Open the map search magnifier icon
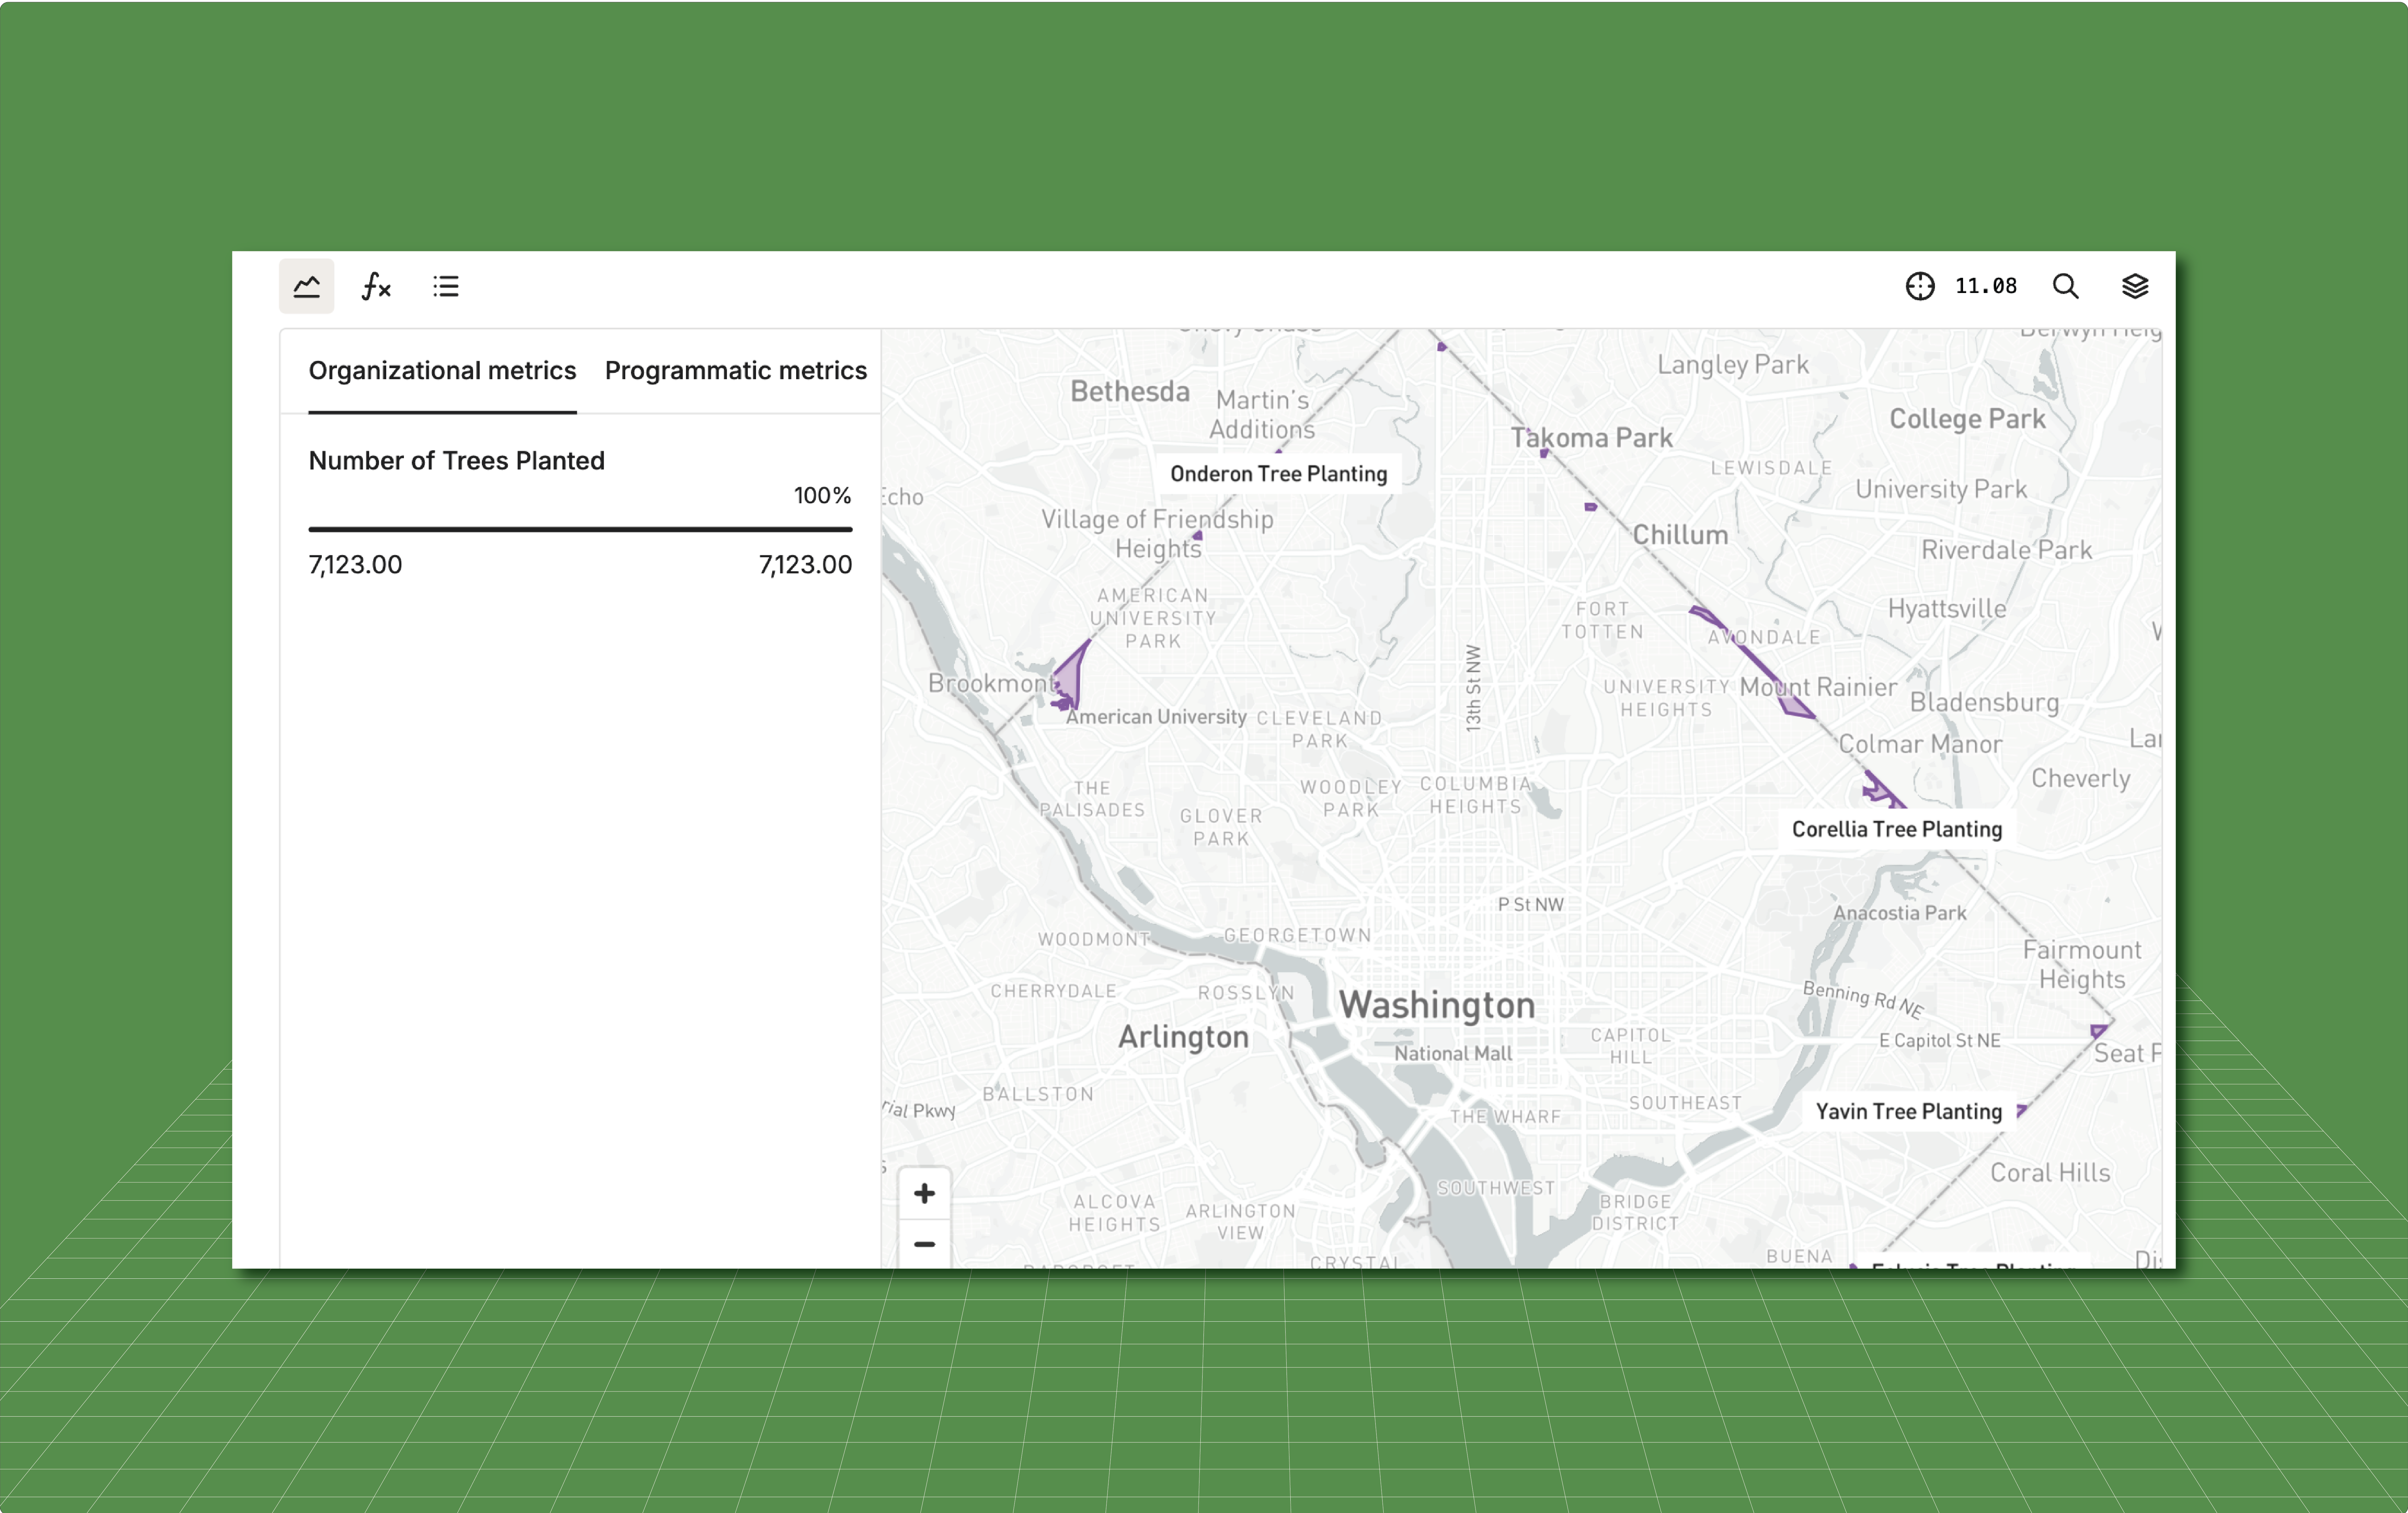 (2065, 286)
